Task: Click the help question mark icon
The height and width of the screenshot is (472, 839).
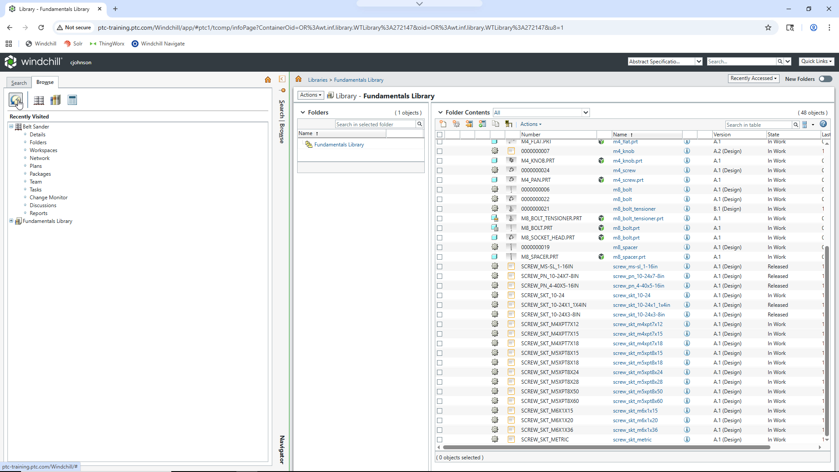Action: click(823, 124)
